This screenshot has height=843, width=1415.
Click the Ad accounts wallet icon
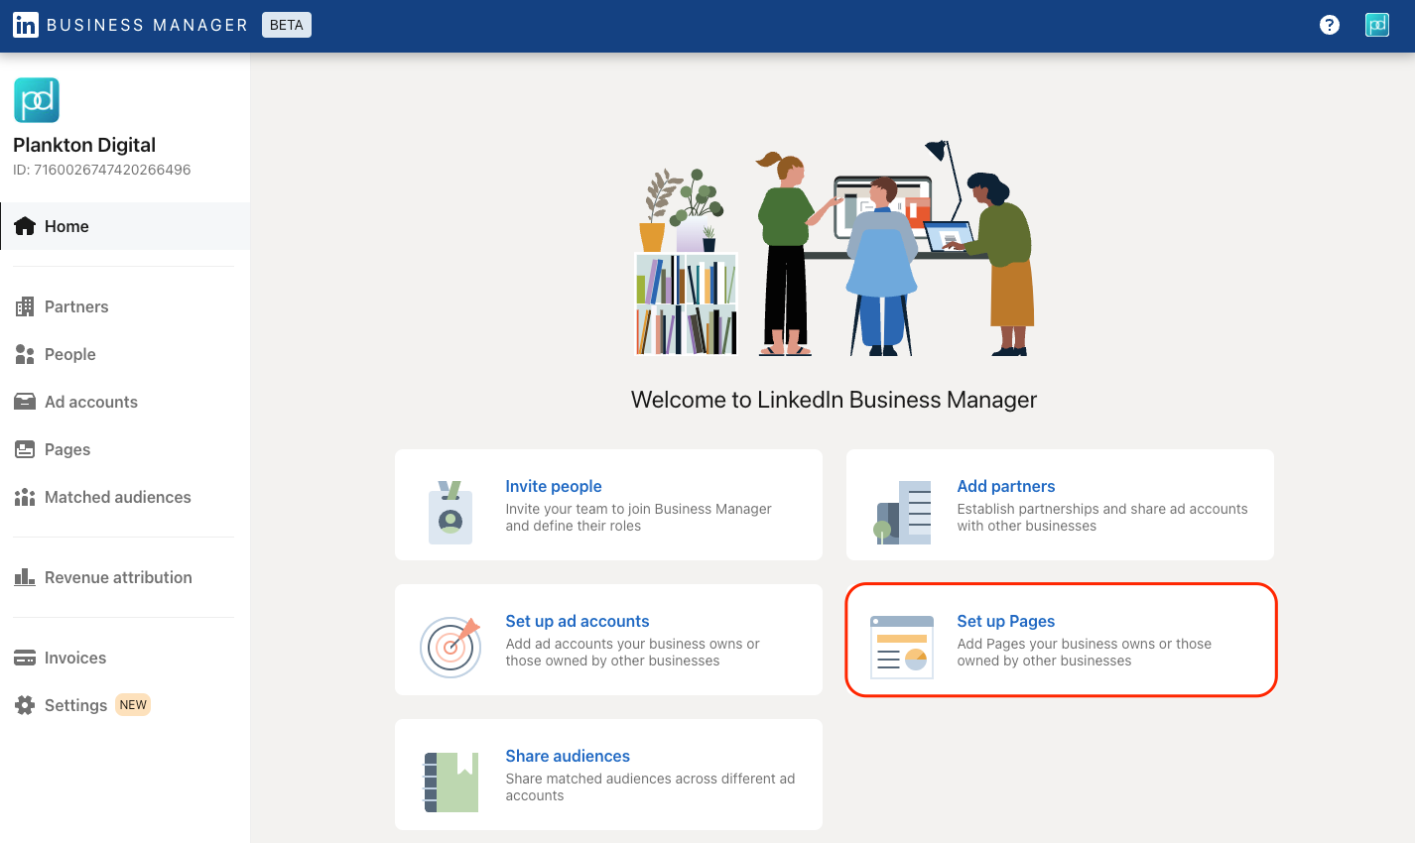pyautogui.click(x=24, y=401)
